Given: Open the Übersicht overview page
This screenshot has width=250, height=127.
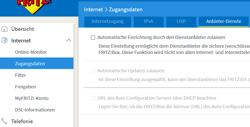Looking at the screenshot, I should point(23,29).
